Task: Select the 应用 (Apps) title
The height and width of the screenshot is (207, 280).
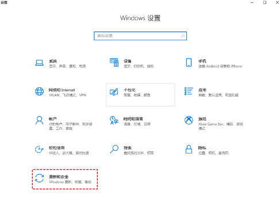Action: point(202,90)
